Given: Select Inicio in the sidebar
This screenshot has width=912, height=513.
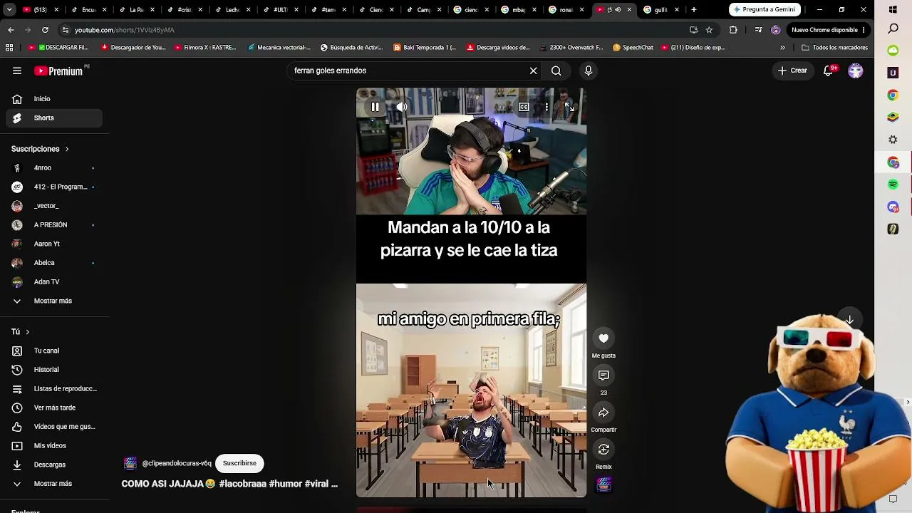Looking at the screenshot, I should (54, 99).
